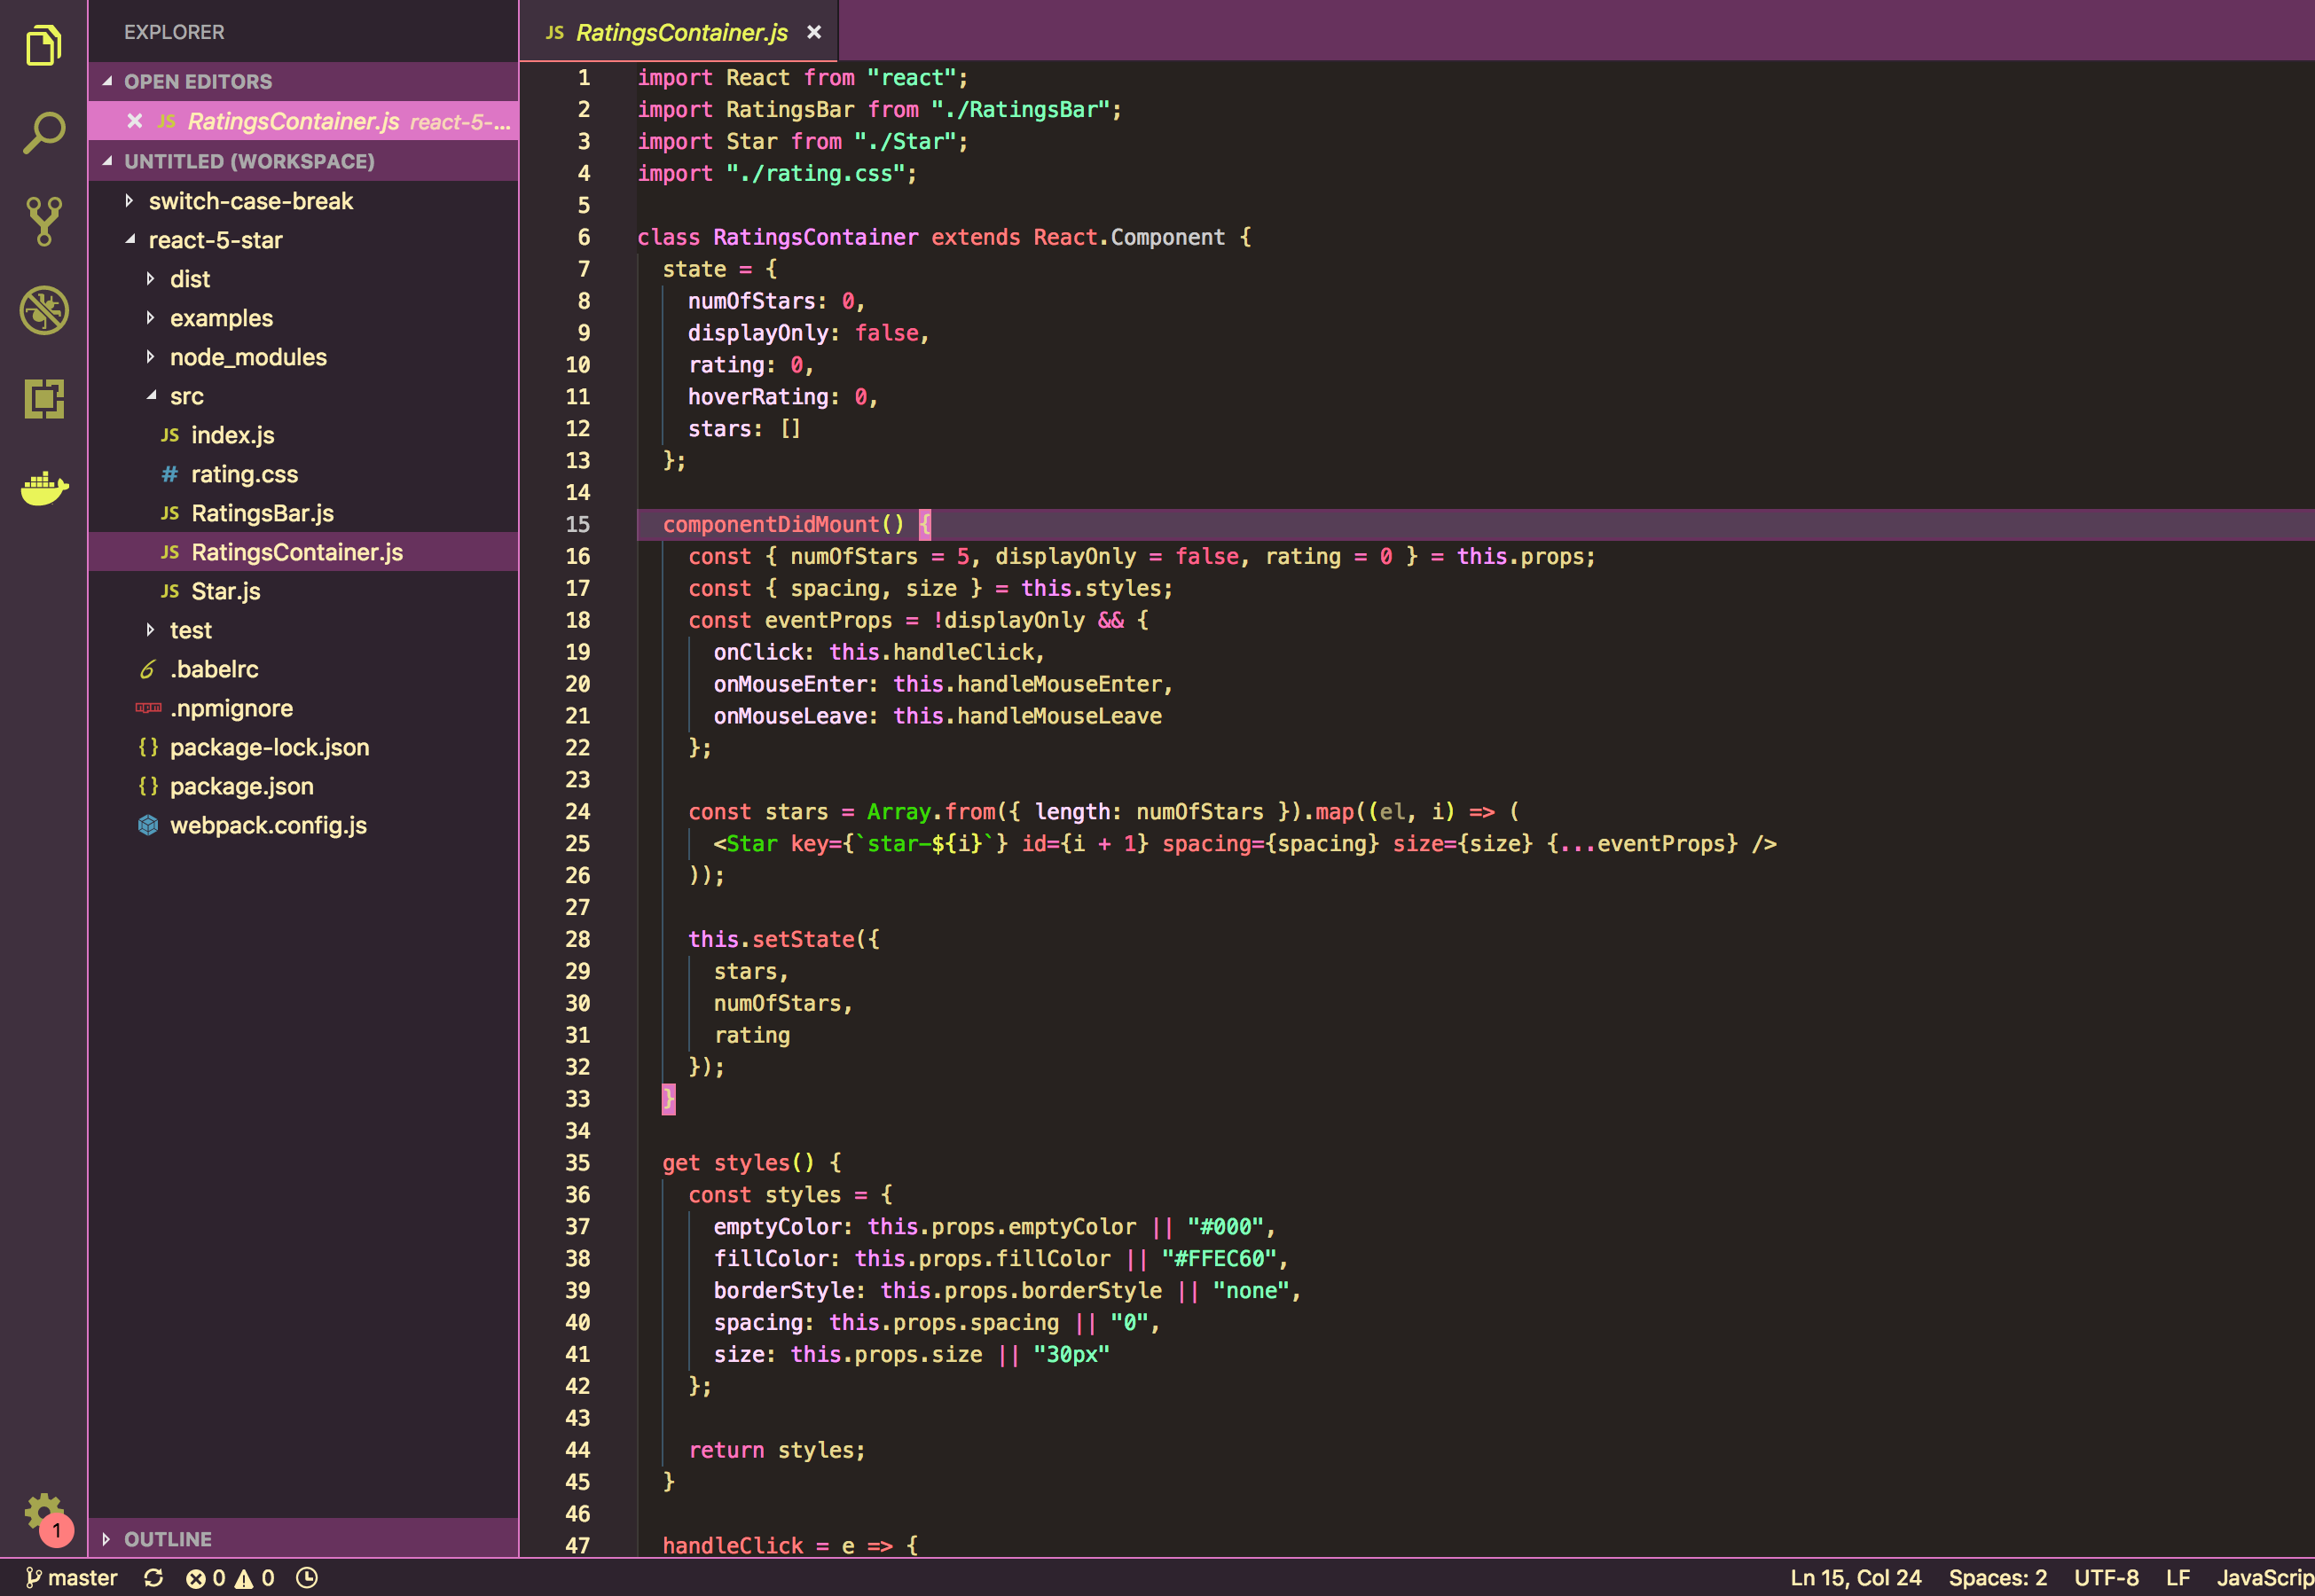Open the Explorer view in activity bar
This screenshot has height=1596, width=2315.
43,45
